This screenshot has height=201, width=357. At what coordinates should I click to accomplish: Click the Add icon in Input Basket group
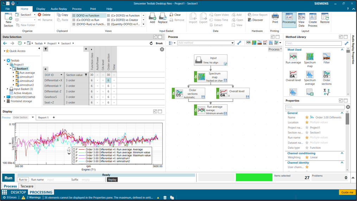(152, 17)
